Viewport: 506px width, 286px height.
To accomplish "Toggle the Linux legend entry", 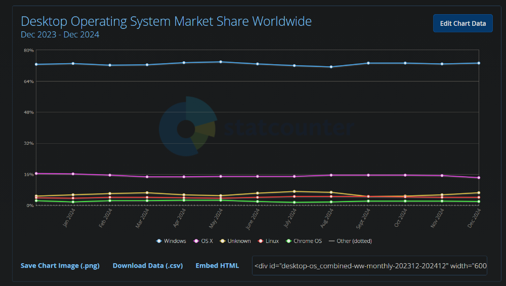I will pos(268,241).
